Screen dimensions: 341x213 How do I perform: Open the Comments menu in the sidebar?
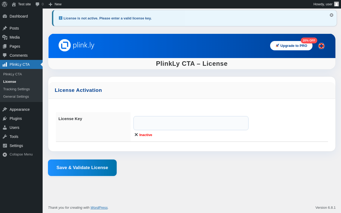21,55
